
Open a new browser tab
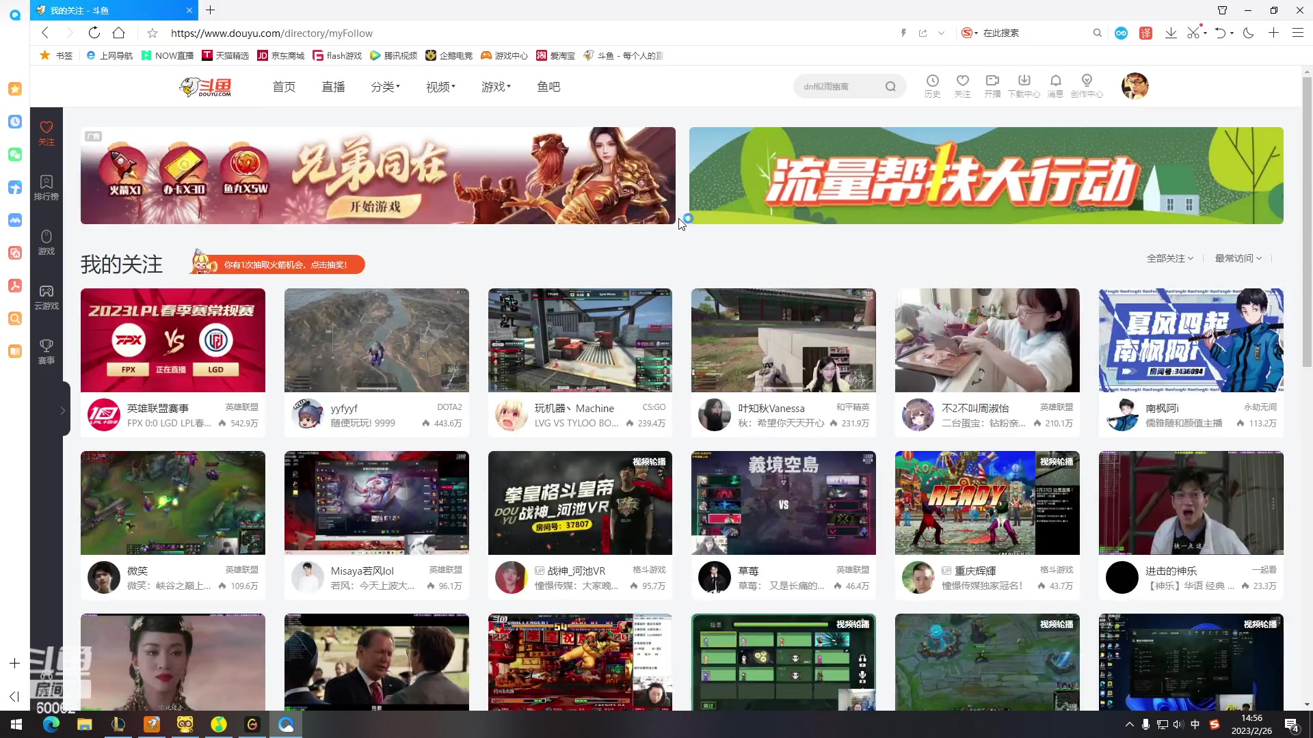coord(210,10)
